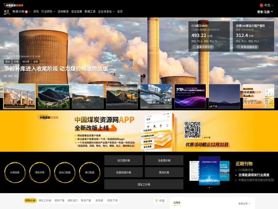Click the magnifier icon in CCI进口3800 card
Image resolution: width=278 pixels, height=209 pixels.
(194, 47)
